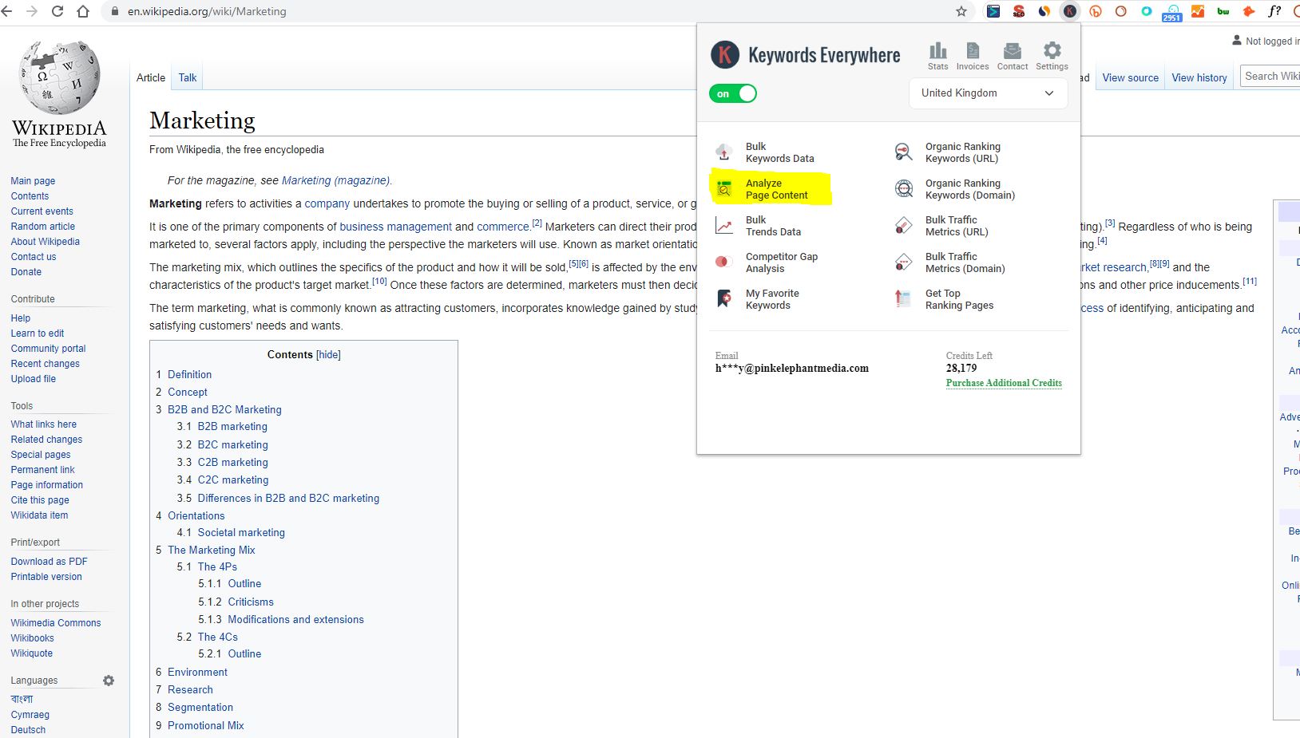Open Competitor Gap Analysis entry
Image resolution: width=1300 pixels, height=738 pixels.
781,262
